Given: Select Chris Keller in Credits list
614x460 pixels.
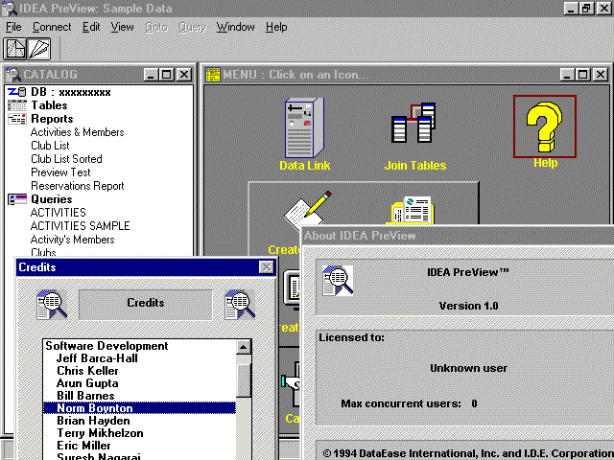Looking at the screenshot, I should coord(87,371).
